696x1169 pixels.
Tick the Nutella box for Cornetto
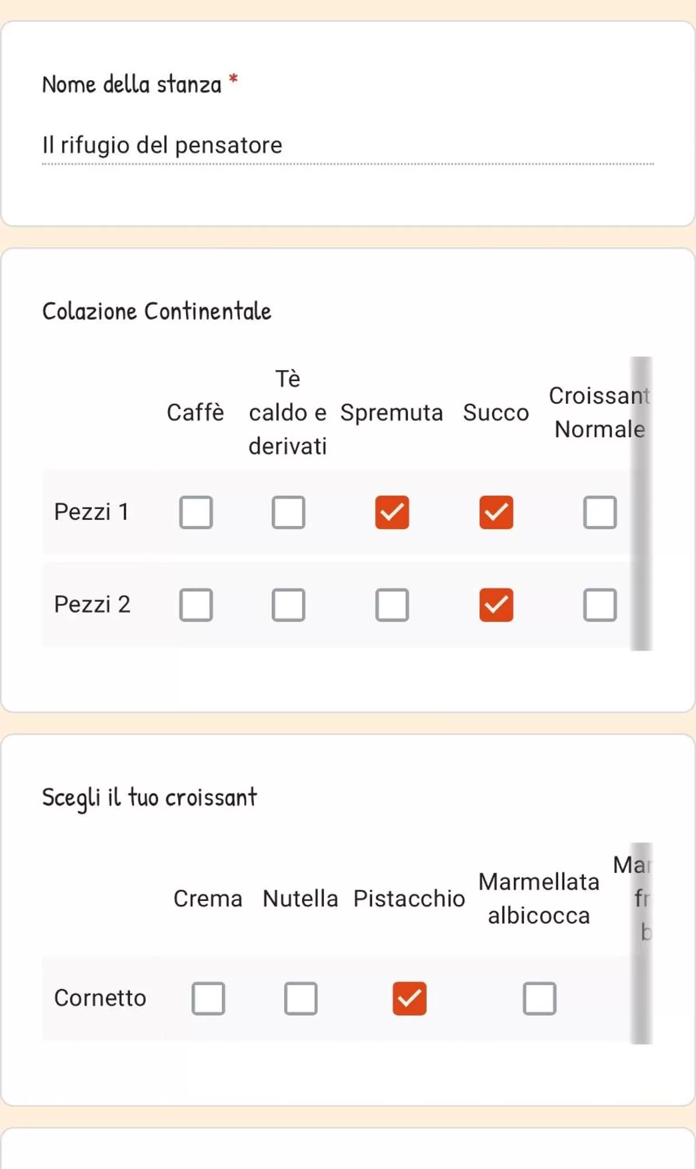[301, 998]
